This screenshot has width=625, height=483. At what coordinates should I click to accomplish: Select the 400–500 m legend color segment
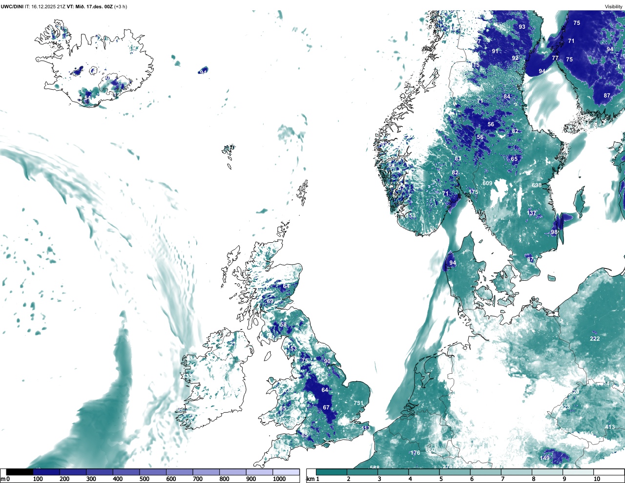click(x=126, y=472)
